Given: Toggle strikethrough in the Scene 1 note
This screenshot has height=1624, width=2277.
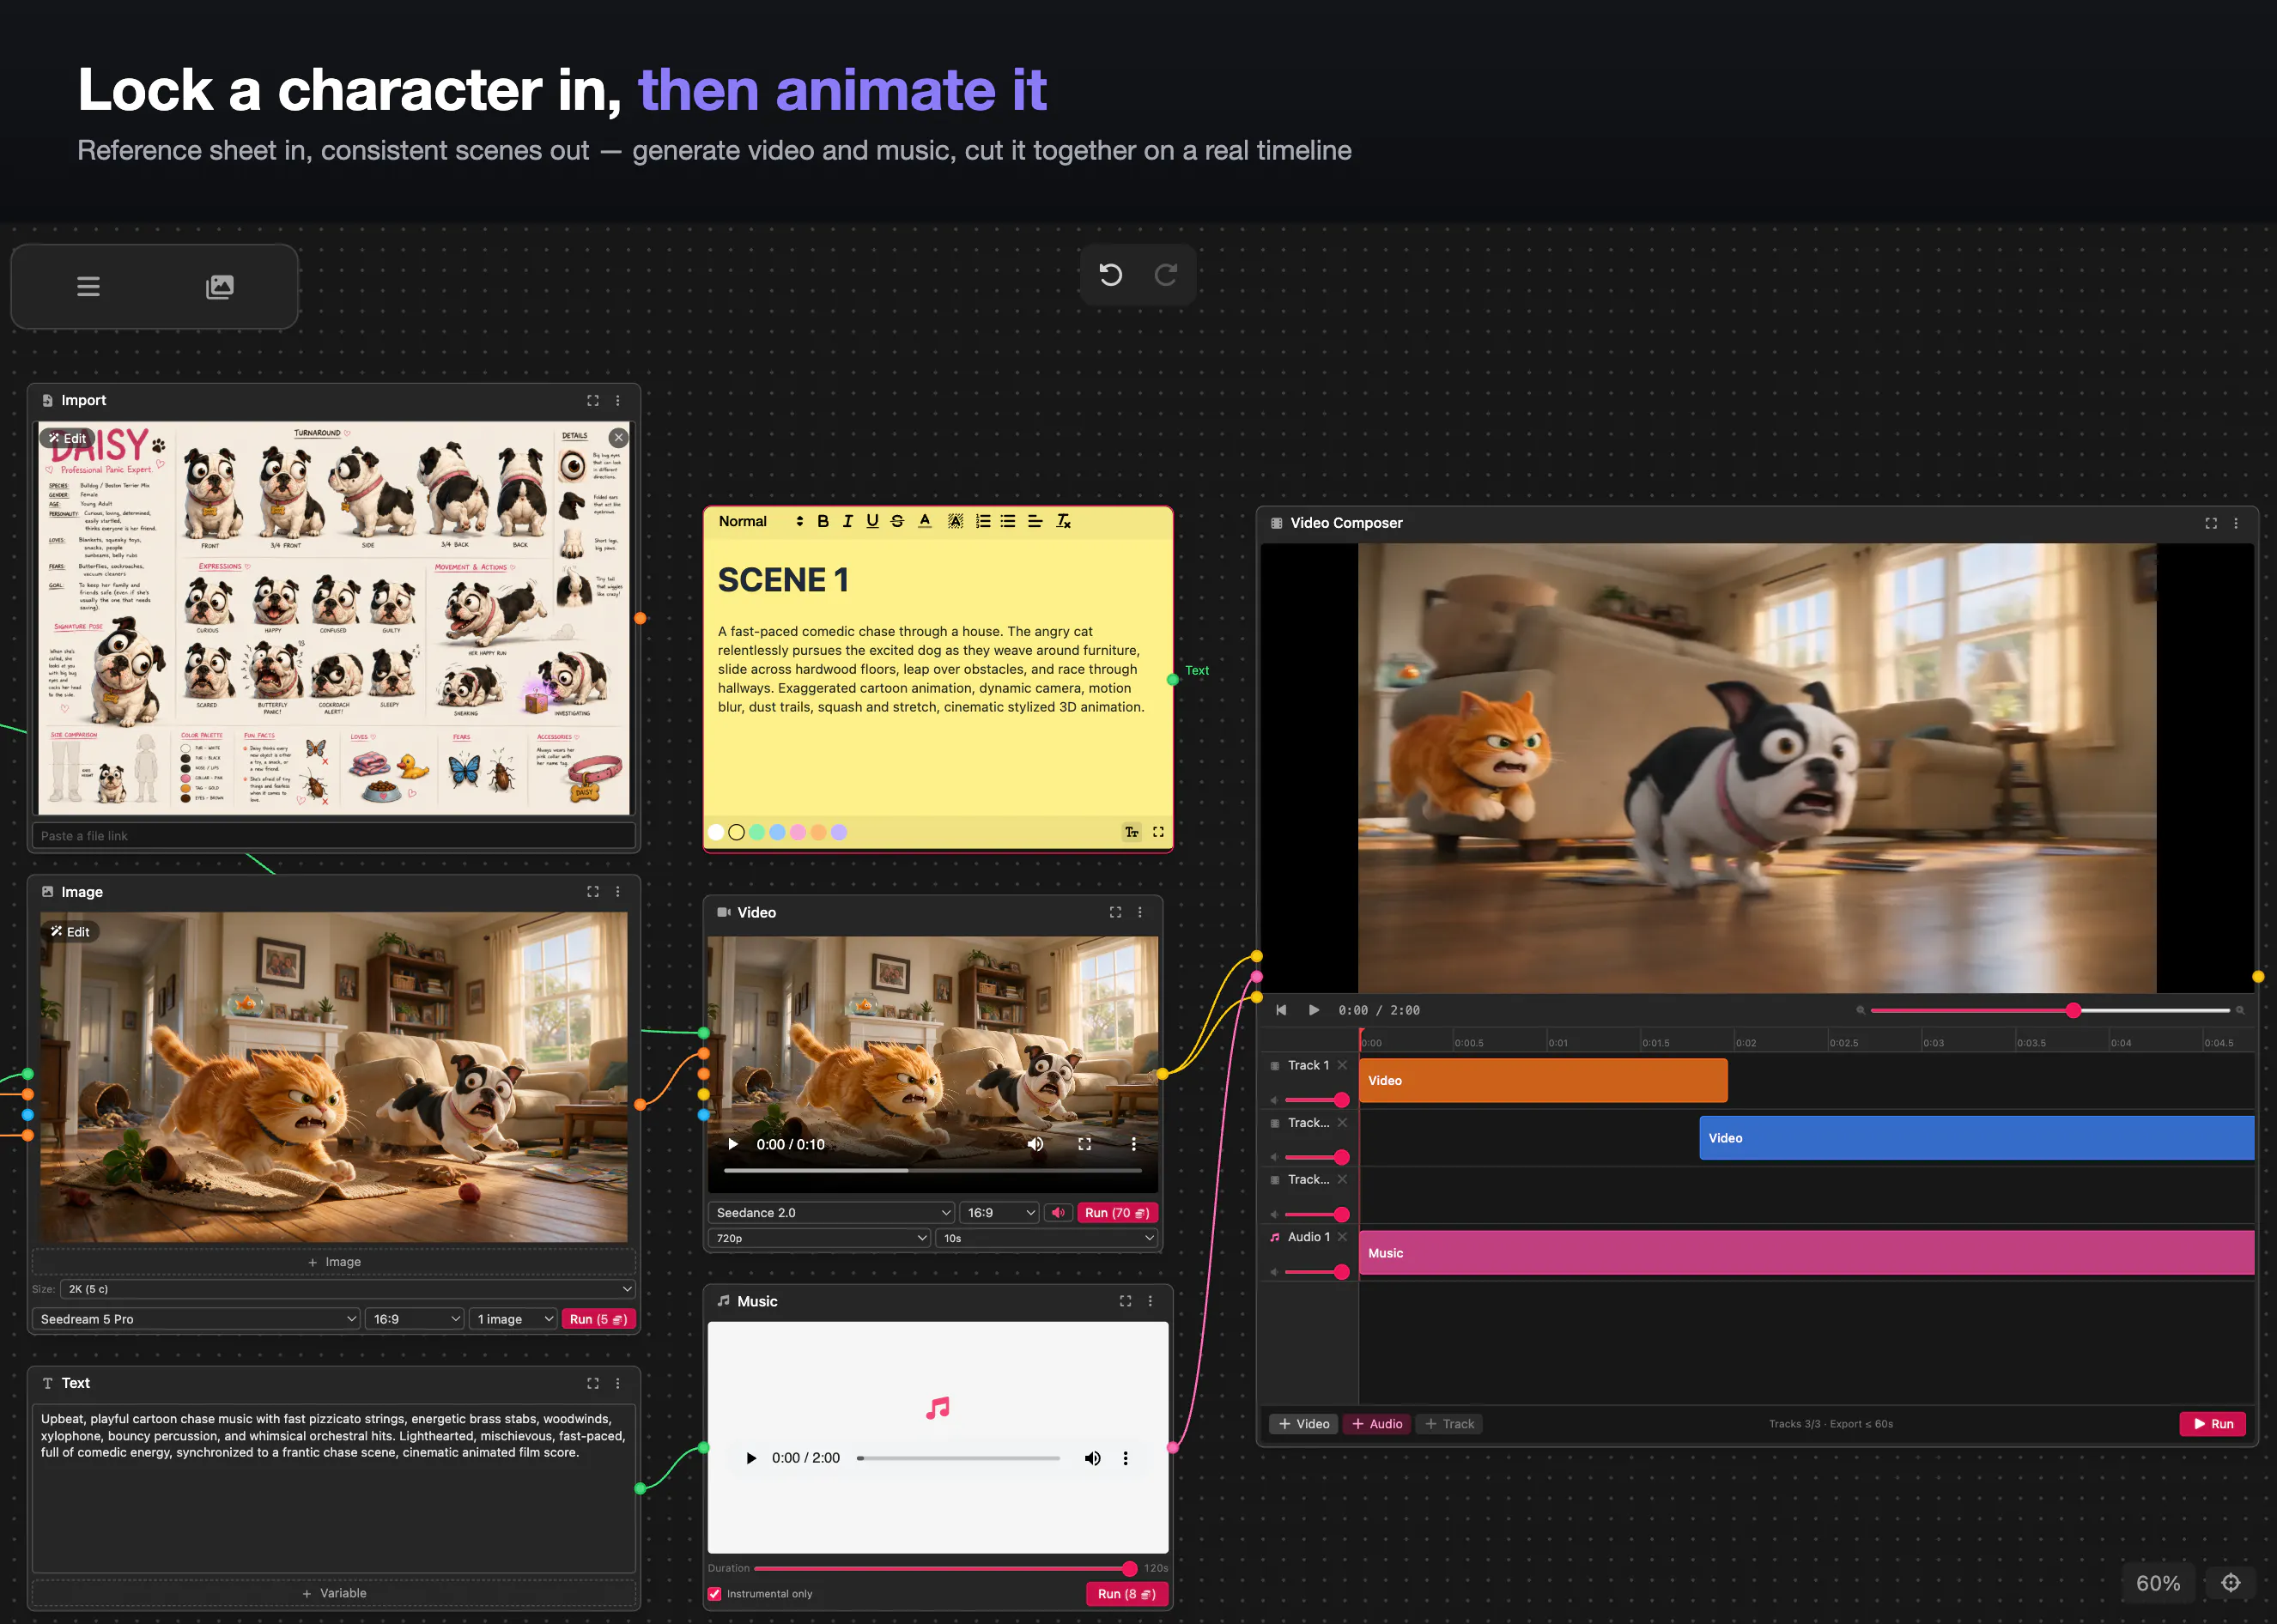Looking at the screenshot, I should coord(897,521).
